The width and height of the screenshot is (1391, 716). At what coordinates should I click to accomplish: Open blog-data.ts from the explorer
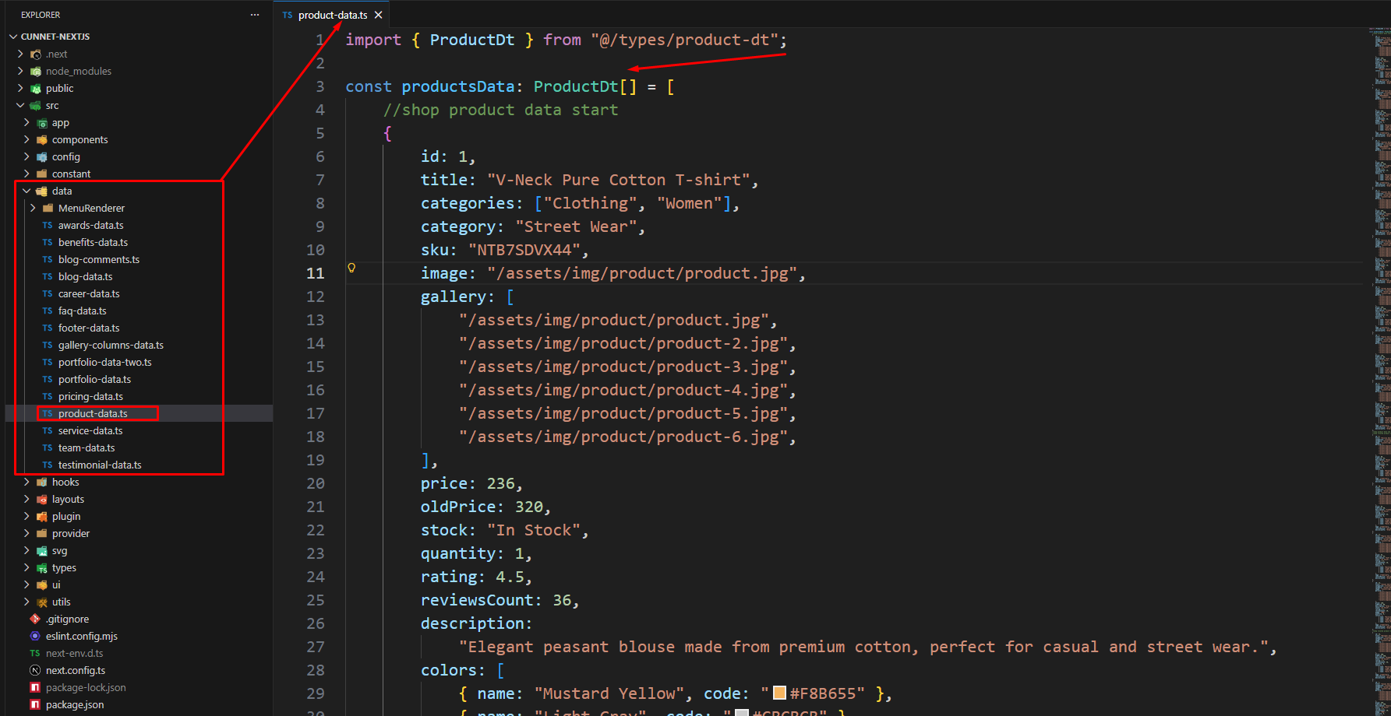coord(85,277)
